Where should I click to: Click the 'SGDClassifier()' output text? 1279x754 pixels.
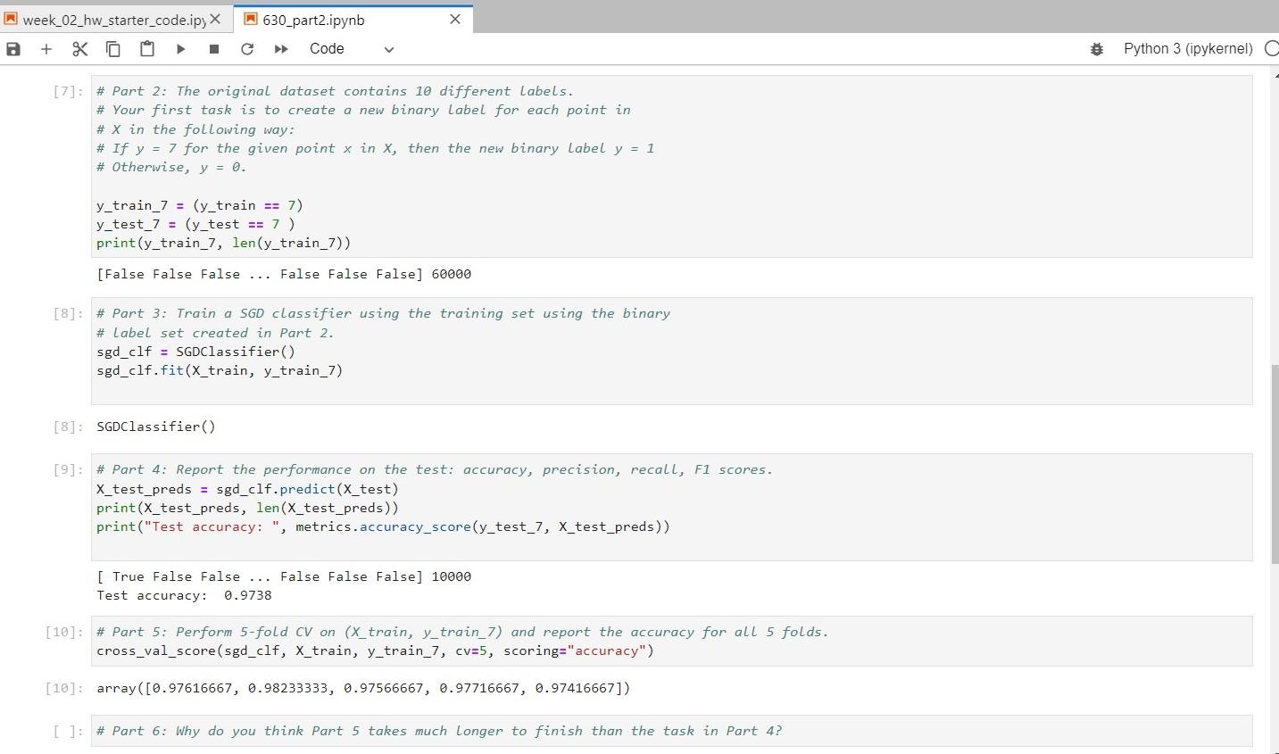[x=156, y=427]
